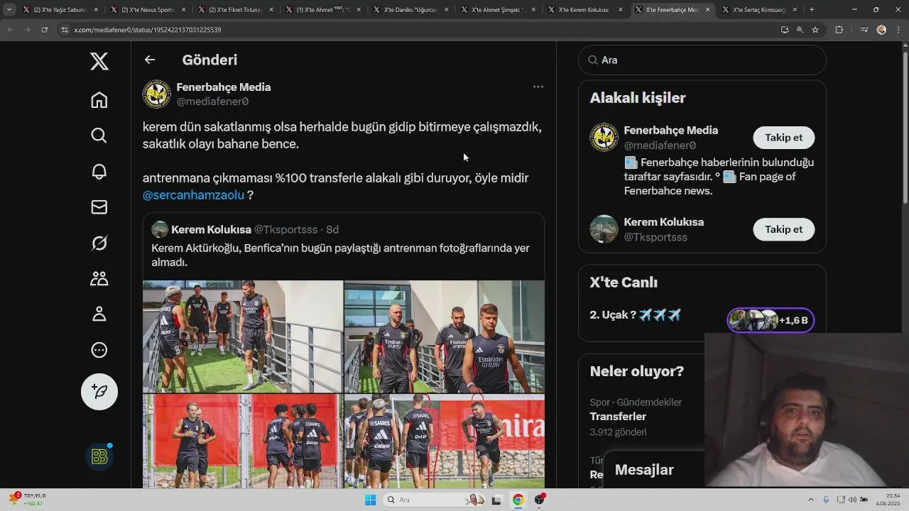View top-right training photo of three players
This screenshot has height=511, width=909.
point(445,336)
